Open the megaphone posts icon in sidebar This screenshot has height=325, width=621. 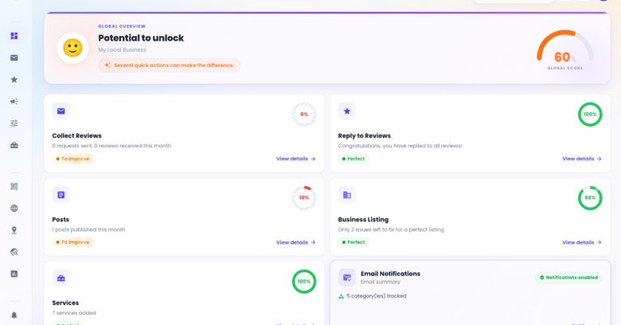point(14,101)
